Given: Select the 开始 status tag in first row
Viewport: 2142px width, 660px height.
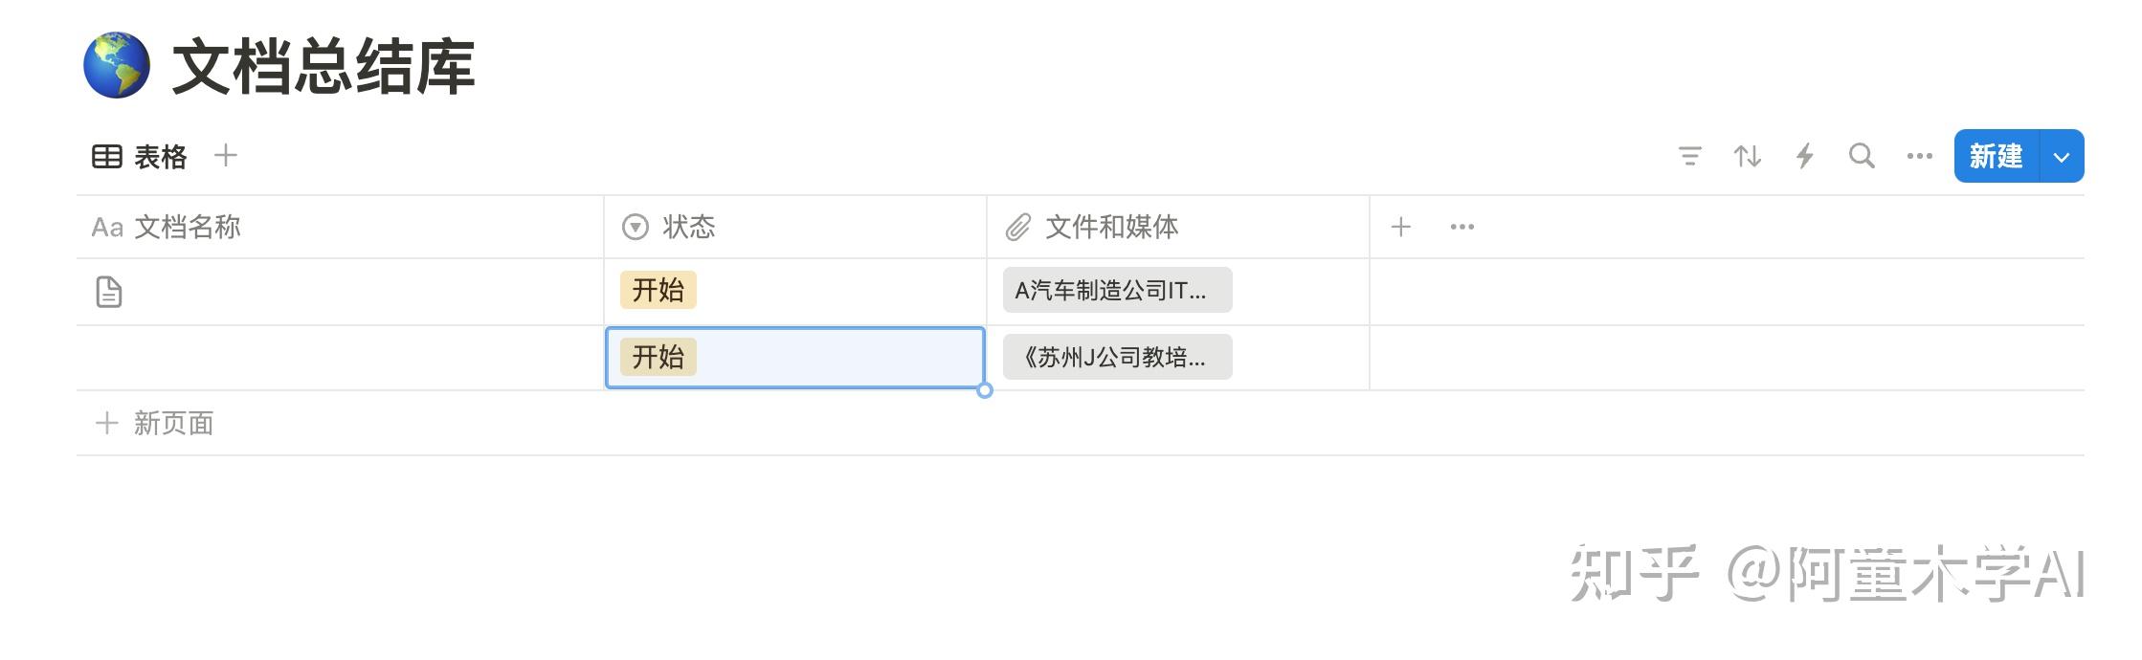Looking at the screenshot, I should 658,290.
